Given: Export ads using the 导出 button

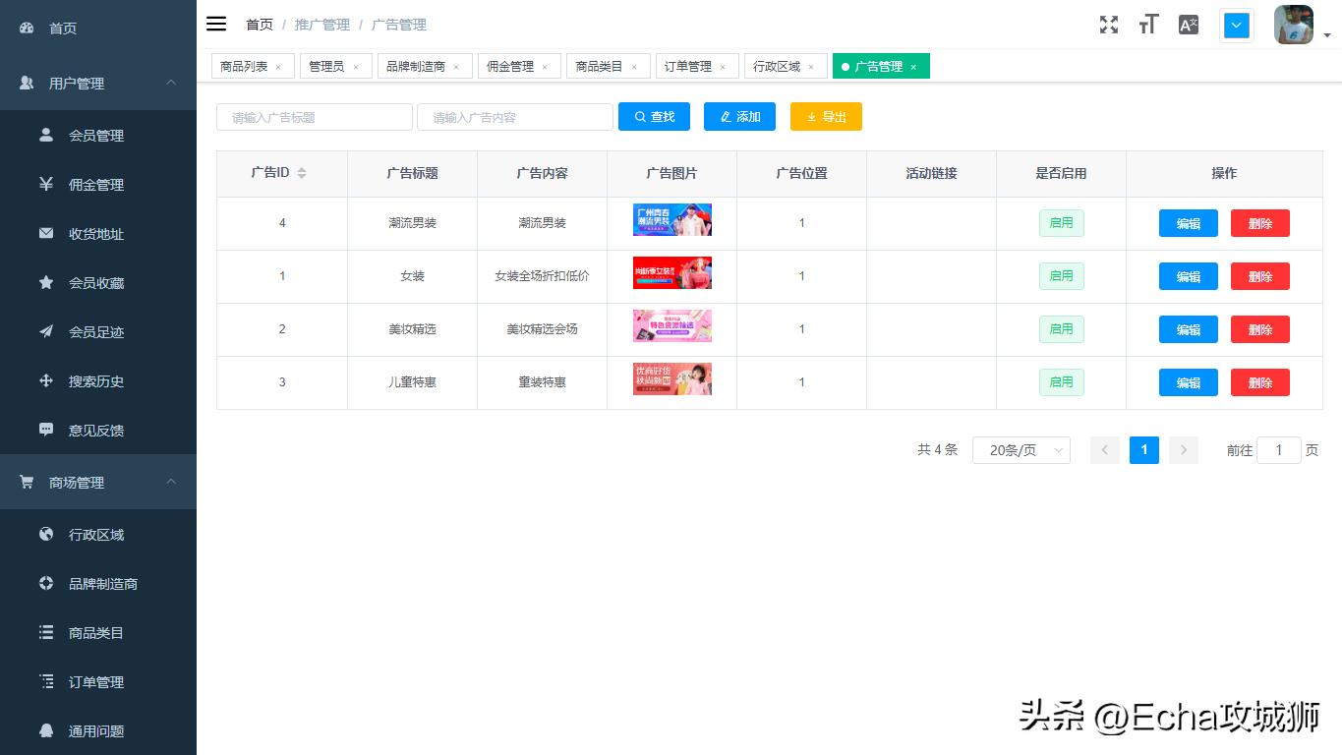Looking at the screenshot, I should 826,116.
